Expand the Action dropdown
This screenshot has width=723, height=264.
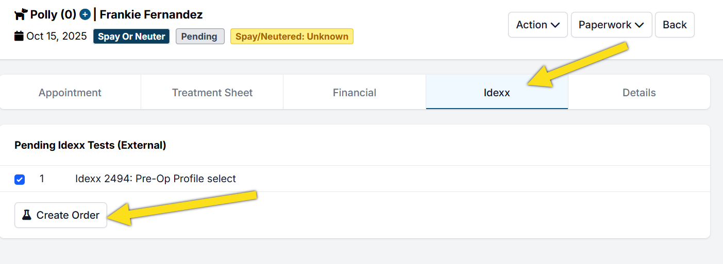pyautogui.click(x=537, y=25)
